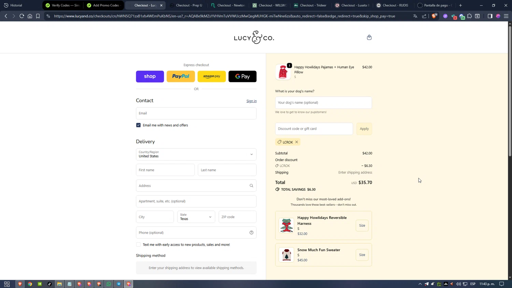Click the address search magnifier icon
This screenshot has height=288, width=512.
click(252, 186)
